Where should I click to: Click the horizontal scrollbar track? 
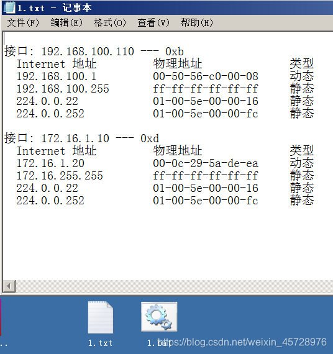coord(174,286)
